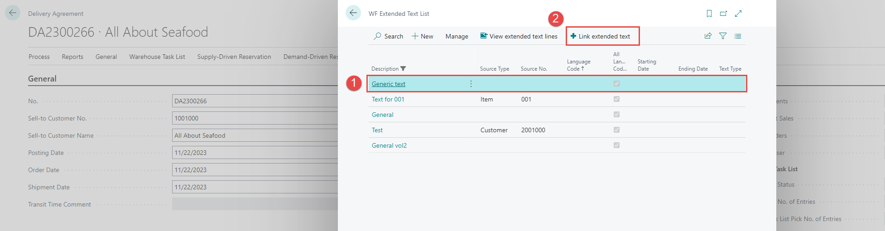885x231 pixels.
Task: Click the share icon in toolbar
Action: (708, 36)
